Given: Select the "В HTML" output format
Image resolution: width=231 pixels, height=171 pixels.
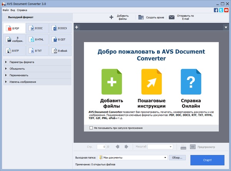Looking at the screenshot, I should point(37,39).
